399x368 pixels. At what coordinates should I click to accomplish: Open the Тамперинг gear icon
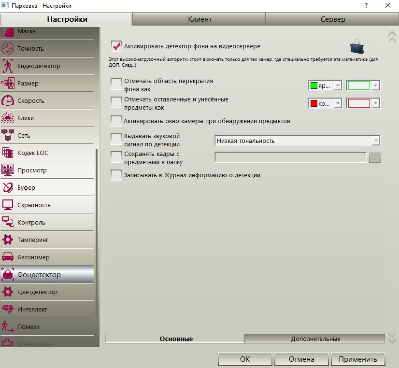click(x=8, y=240)
